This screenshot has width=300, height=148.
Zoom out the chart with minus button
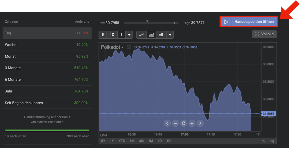175,123
